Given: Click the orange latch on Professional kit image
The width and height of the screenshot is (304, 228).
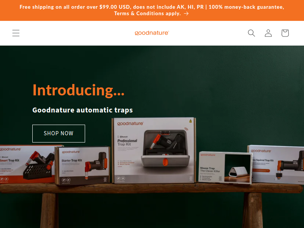Looking at the screenshot, I should [x=165, y=162].
